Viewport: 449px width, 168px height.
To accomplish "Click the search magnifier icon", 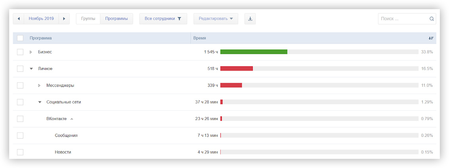I will [432, 19].
